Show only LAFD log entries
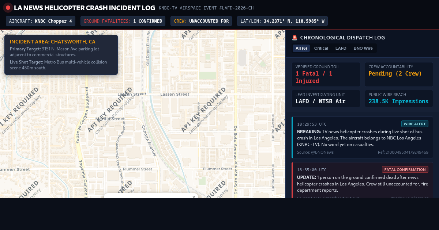This screenshot has height=230, width=439. tap(341, 48)
